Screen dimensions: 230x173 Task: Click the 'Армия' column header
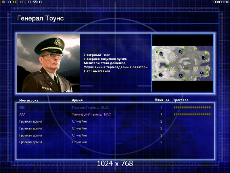77,100
